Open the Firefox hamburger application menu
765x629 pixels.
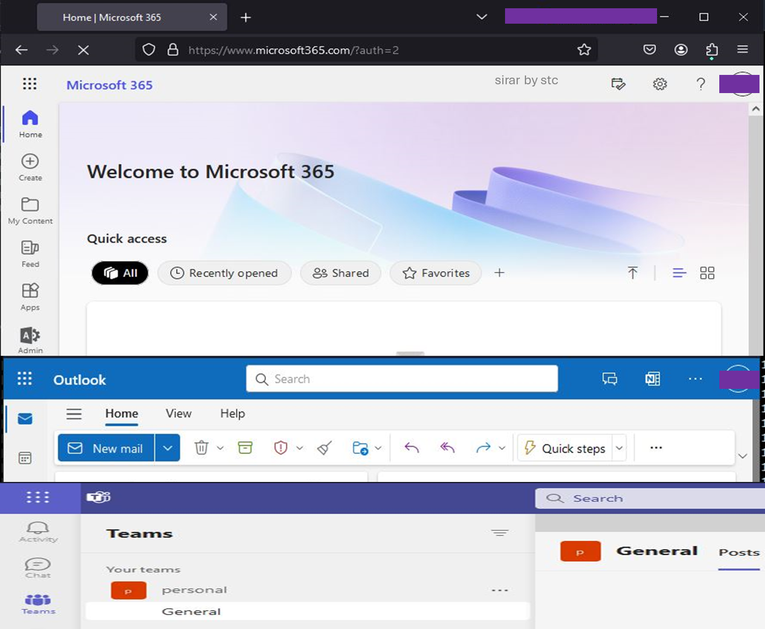click(x=742, y=50)
